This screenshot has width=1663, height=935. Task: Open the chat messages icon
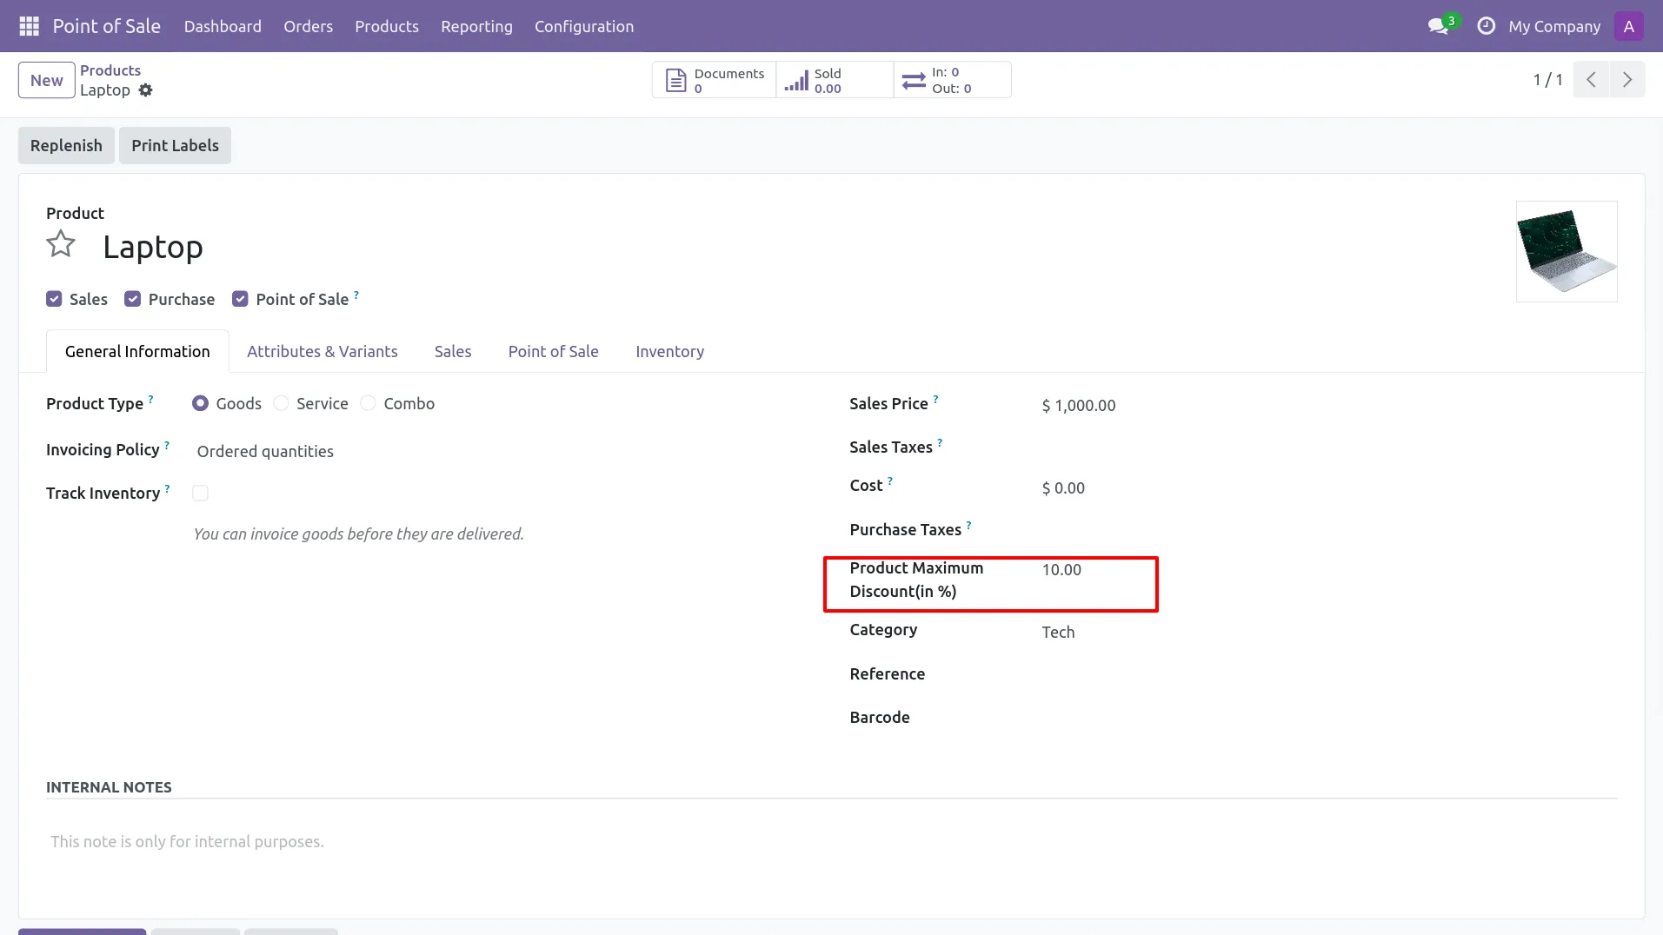[x=1438, y=26]
